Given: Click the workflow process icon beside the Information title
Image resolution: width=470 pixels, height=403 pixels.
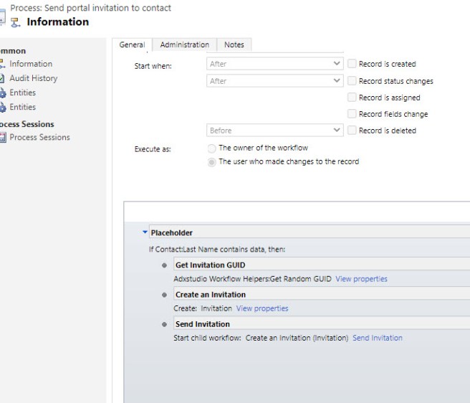Looking at the screenshot, I should pyautogui.click(x=16, y=22).
